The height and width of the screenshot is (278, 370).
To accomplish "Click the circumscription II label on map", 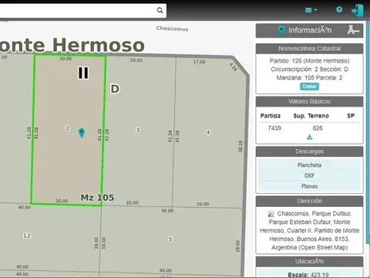I will 83,73.
